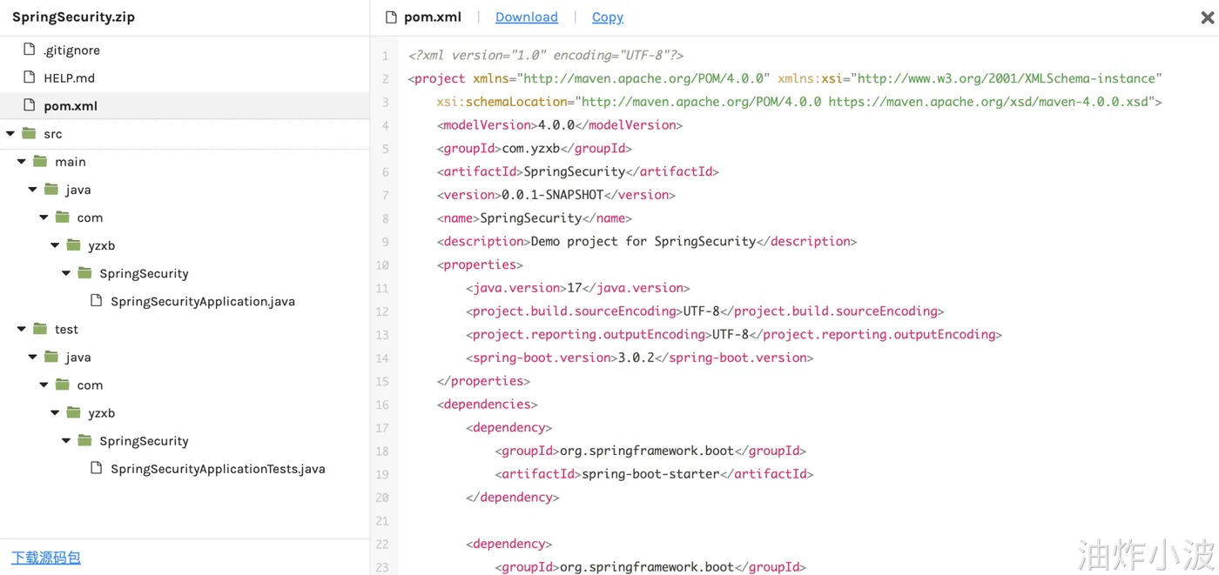
Task: Collapse the main folder arrow
Action: (22, 162)
